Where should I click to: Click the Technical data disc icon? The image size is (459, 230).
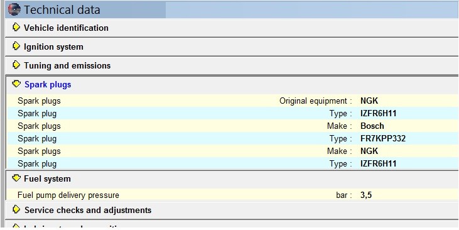coord(14,9)
